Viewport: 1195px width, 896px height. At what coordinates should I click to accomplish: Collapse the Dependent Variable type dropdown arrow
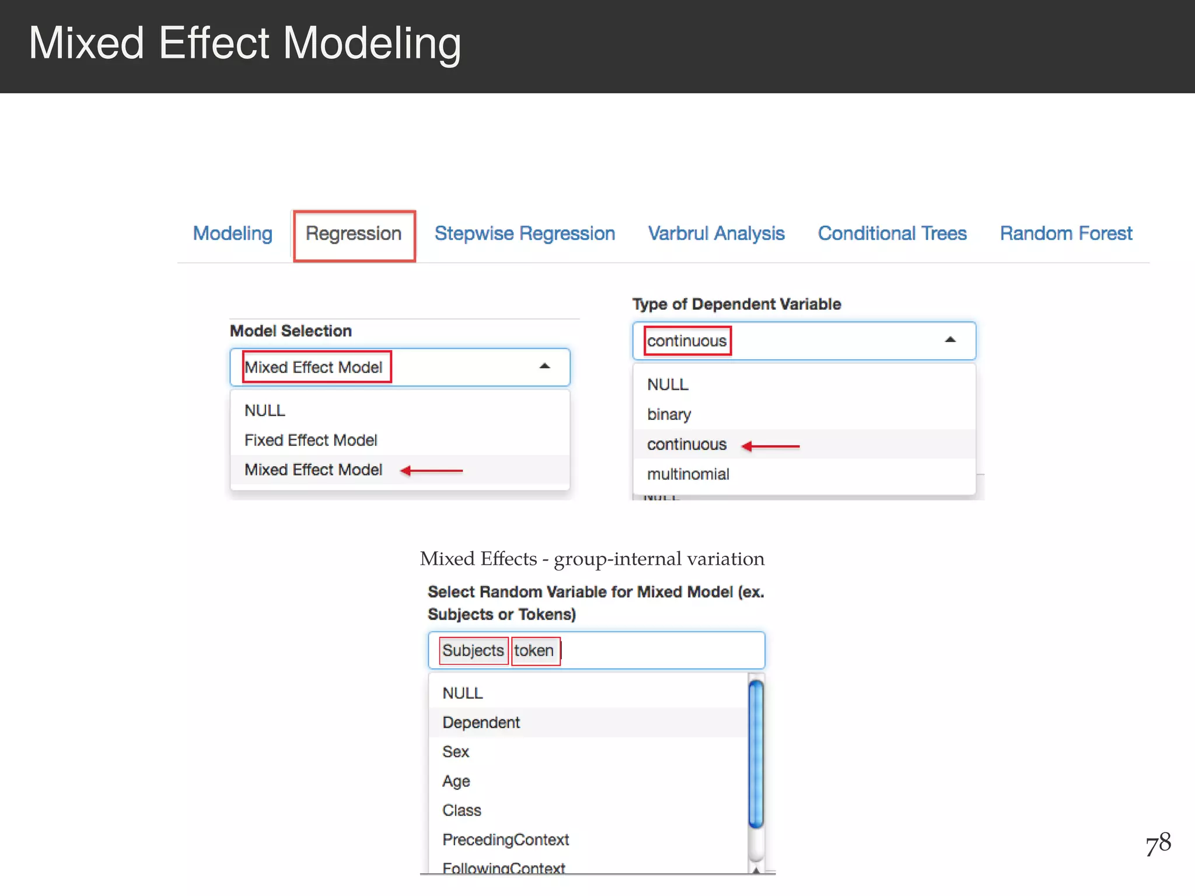950,340
